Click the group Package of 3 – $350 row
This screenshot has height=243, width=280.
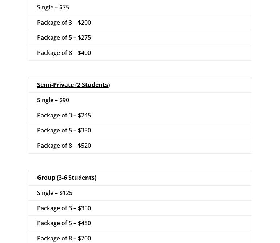[x=140, y=208]
